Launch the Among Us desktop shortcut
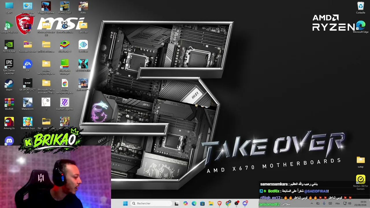 coord(9,124)
